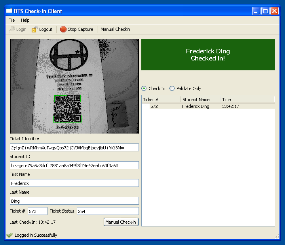285x245 pixels.
Task: Click the red Stop Capture icon
Action: pos(63,29)
